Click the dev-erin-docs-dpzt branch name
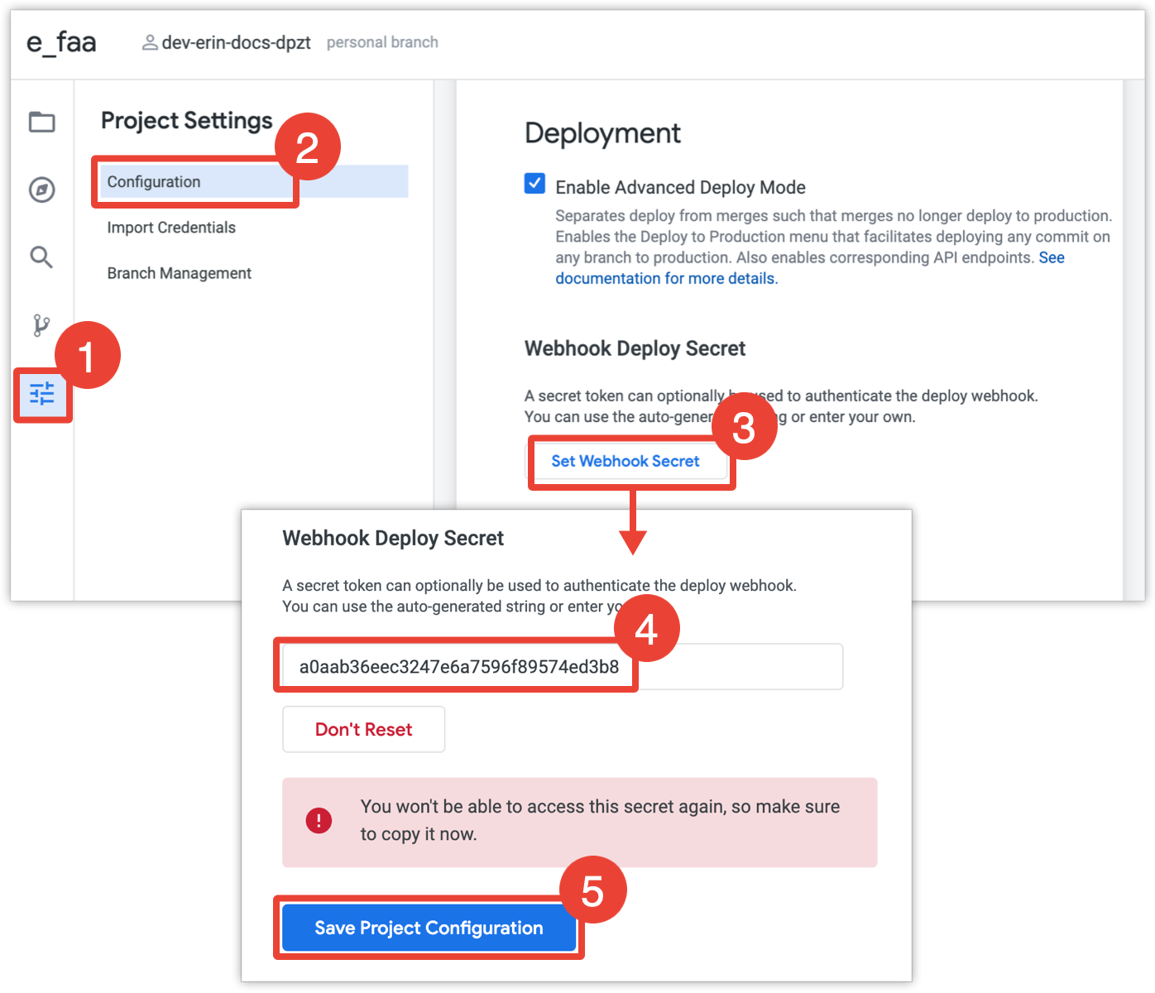The width and height of the screenshot is (1155, 993). point(236,42)
